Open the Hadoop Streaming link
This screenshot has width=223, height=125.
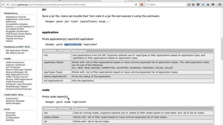(15, 36)
